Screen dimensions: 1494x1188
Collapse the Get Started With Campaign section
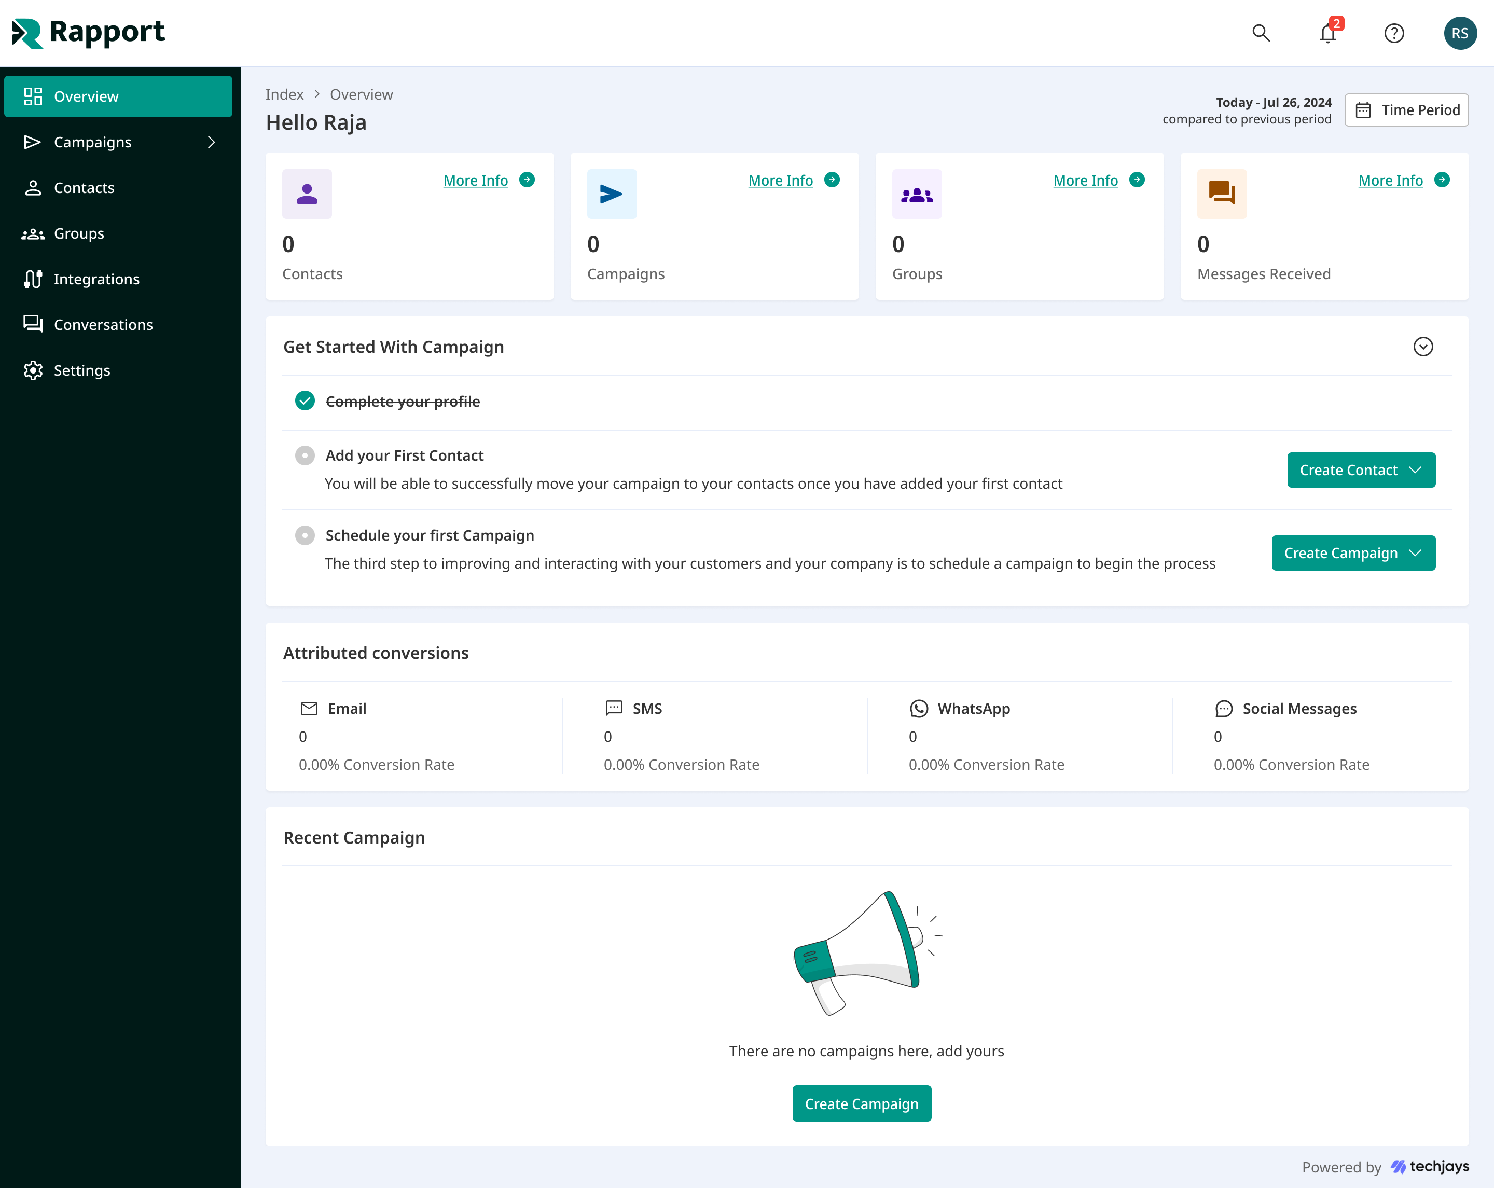[1422, 347]
